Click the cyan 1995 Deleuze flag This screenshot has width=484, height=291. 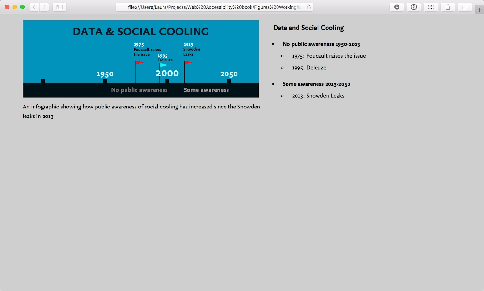point(164,65)
